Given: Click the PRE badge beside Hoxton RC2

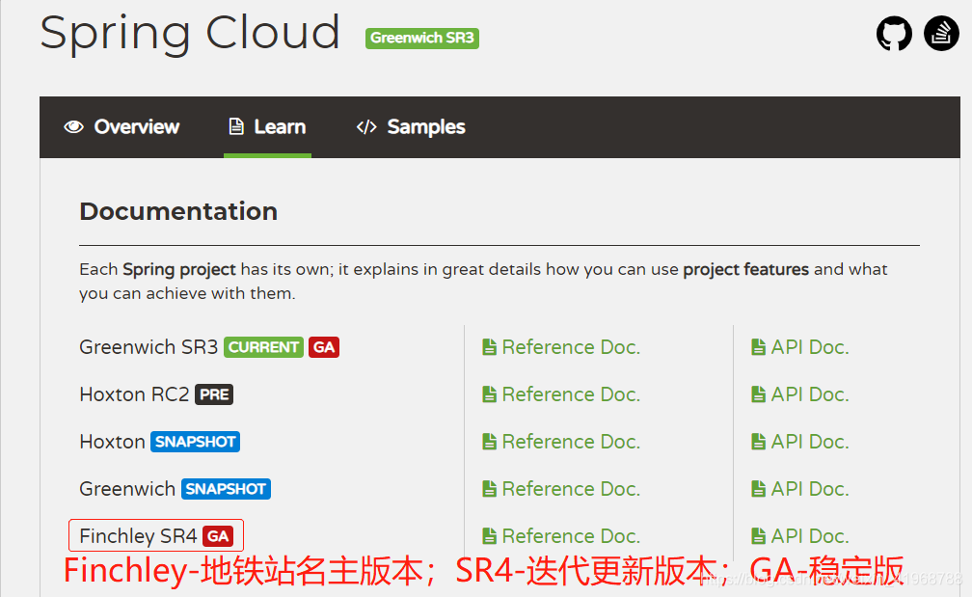Looking at the screenshot, I should click(x=214, y=394).
